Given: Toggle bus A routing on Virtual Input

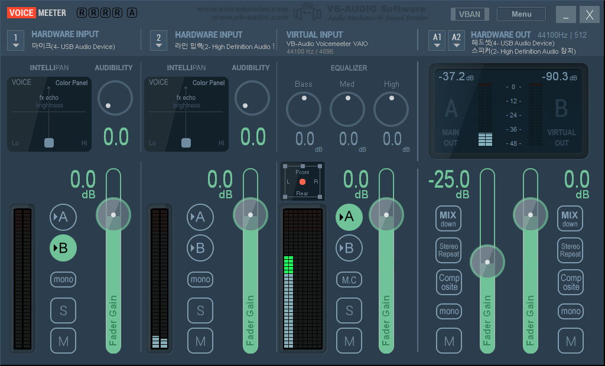Looking at the screenshot, I should [x=349, y=217].
